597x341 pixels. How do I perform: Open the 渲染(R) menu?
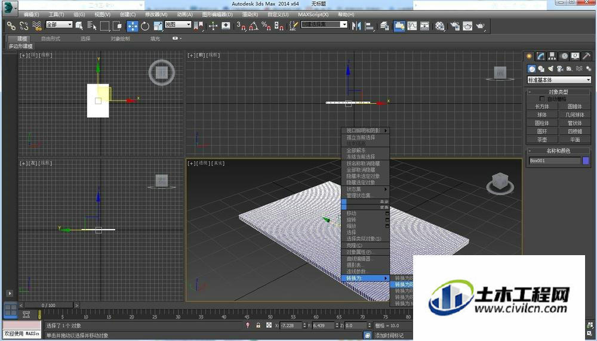[250, 14]
